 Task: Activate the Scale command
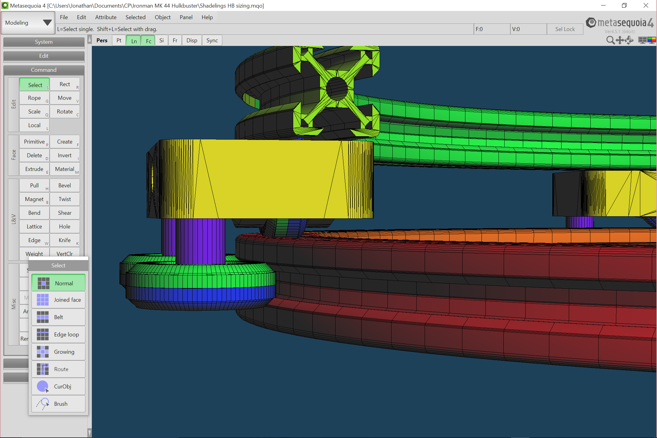[34, 112]
